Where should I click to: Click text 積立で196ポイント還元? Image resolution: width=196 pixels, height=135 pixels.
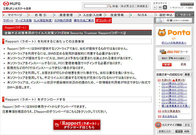tap(174, 58)
